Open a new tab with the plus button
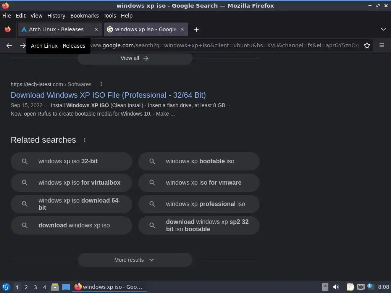 196,30
